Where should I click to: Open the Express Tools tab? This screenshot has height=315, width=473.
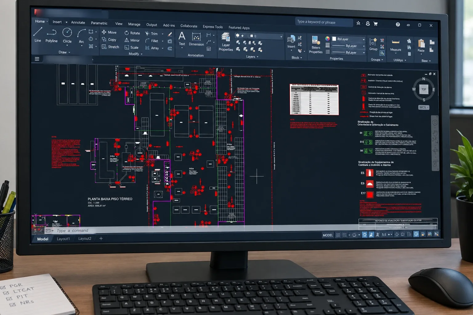[212, 27]
